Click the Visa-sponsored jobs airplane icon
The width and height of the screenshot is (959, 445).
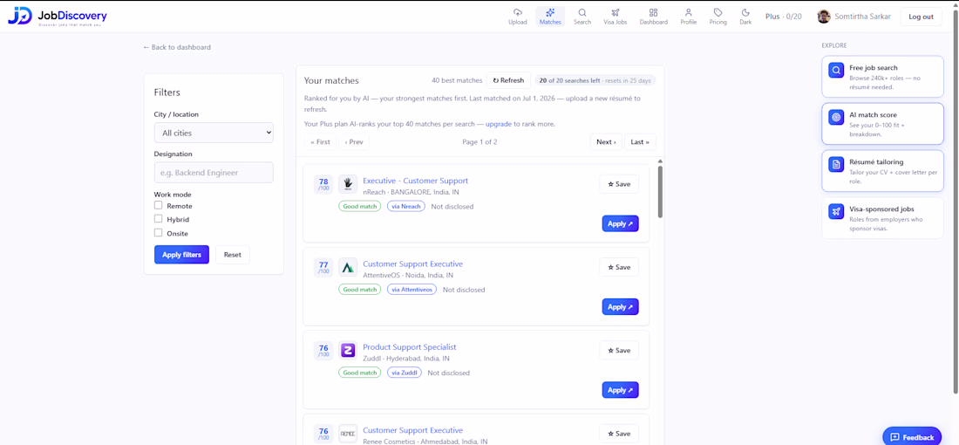coord(836,212)
